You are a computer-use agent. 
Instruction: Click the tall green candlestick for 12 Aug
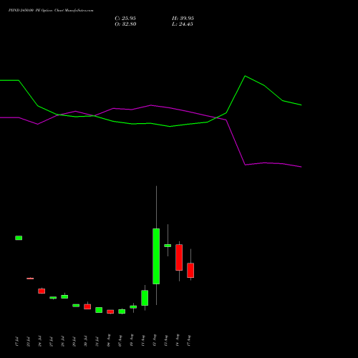click(x=156, y=256)
